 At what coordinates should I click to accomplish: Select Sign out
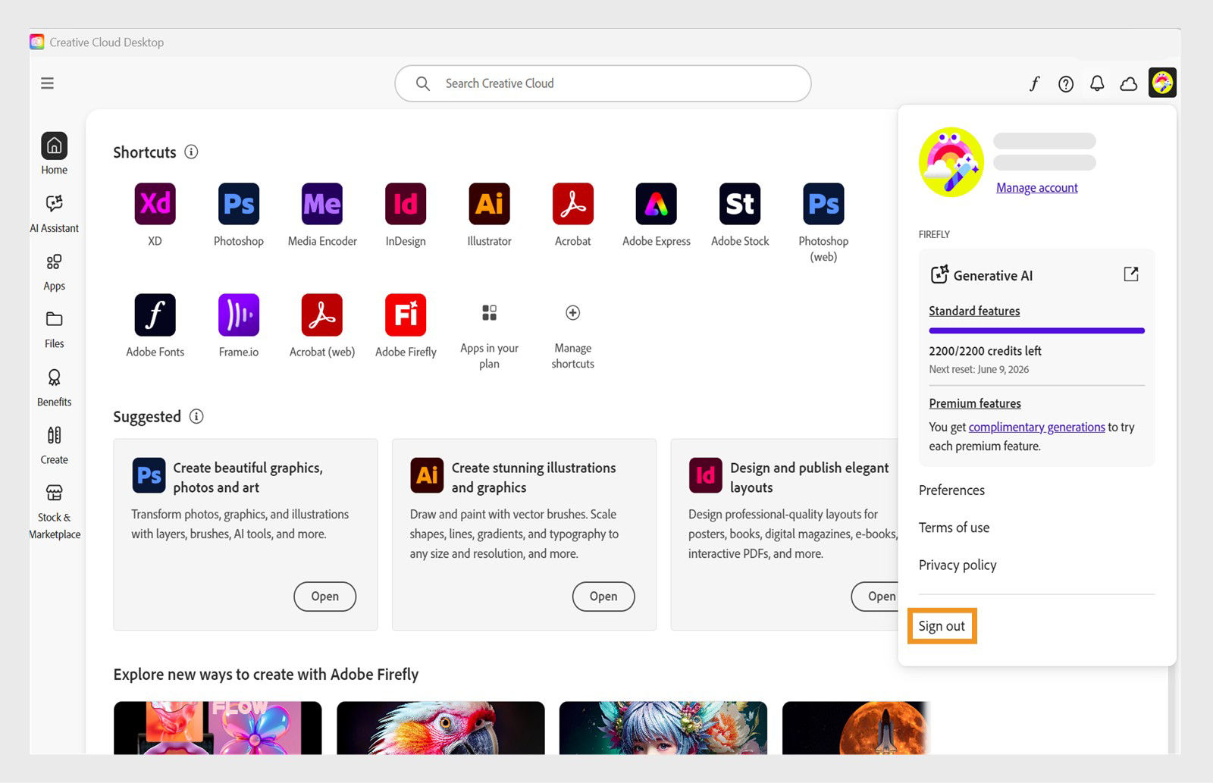pos(942,626)
